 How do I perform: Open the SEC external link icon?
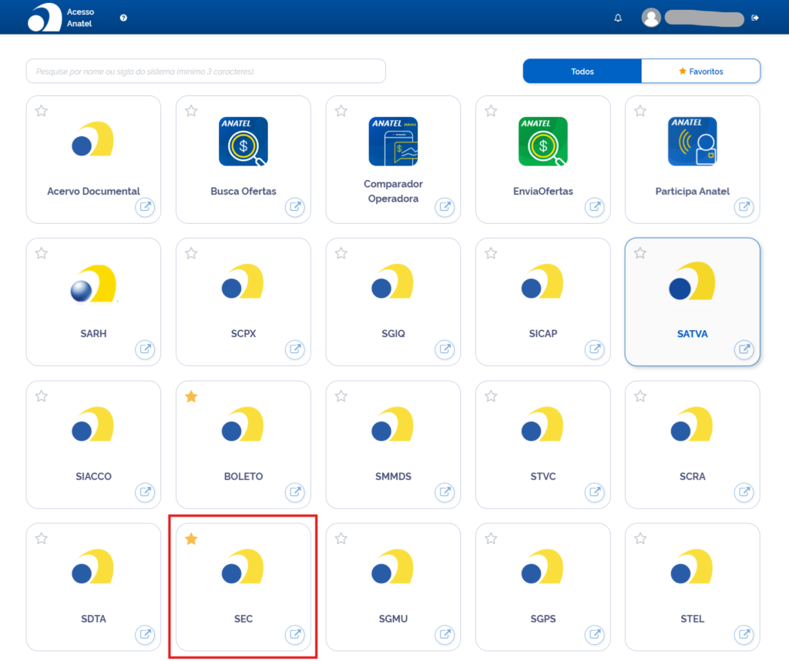tap(295, 635)
